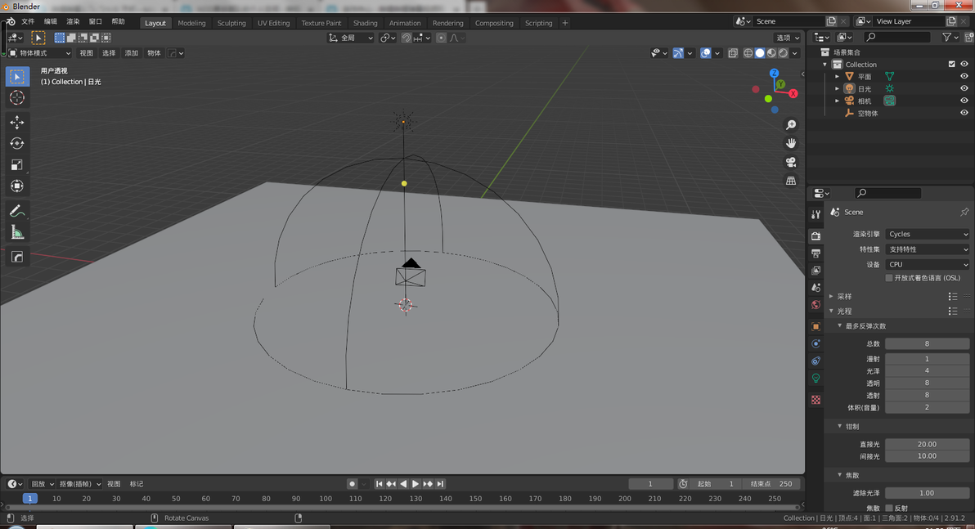
Task: Open the Output properties tab icon
Action: [815, 253]
